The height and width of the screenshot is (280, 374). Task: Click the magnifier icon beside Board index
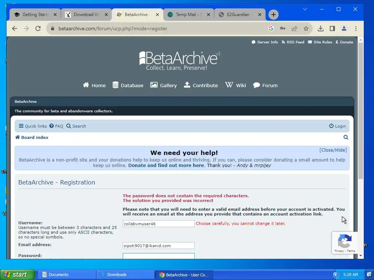pyautogui.click(x=346, y=137)
